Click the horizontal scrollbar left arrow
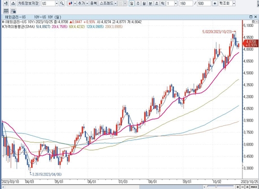The width and height of the screenshot is (259, 189). click(x=3, y=187)
